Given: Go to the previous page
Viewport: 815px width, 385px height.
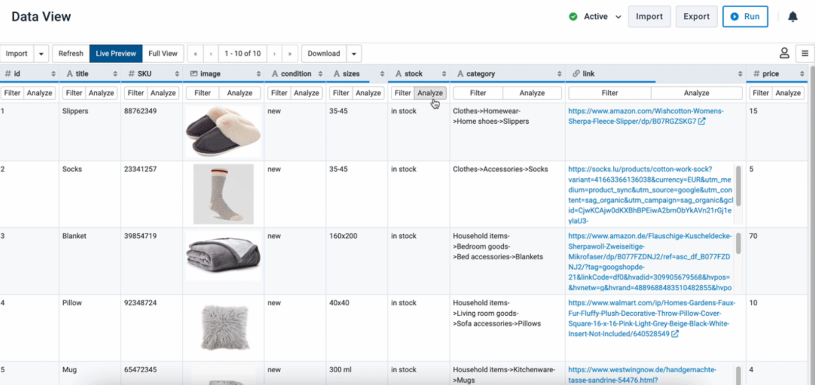Looking at the screenshot, I should pyautogui.click(x=211, y=53).
